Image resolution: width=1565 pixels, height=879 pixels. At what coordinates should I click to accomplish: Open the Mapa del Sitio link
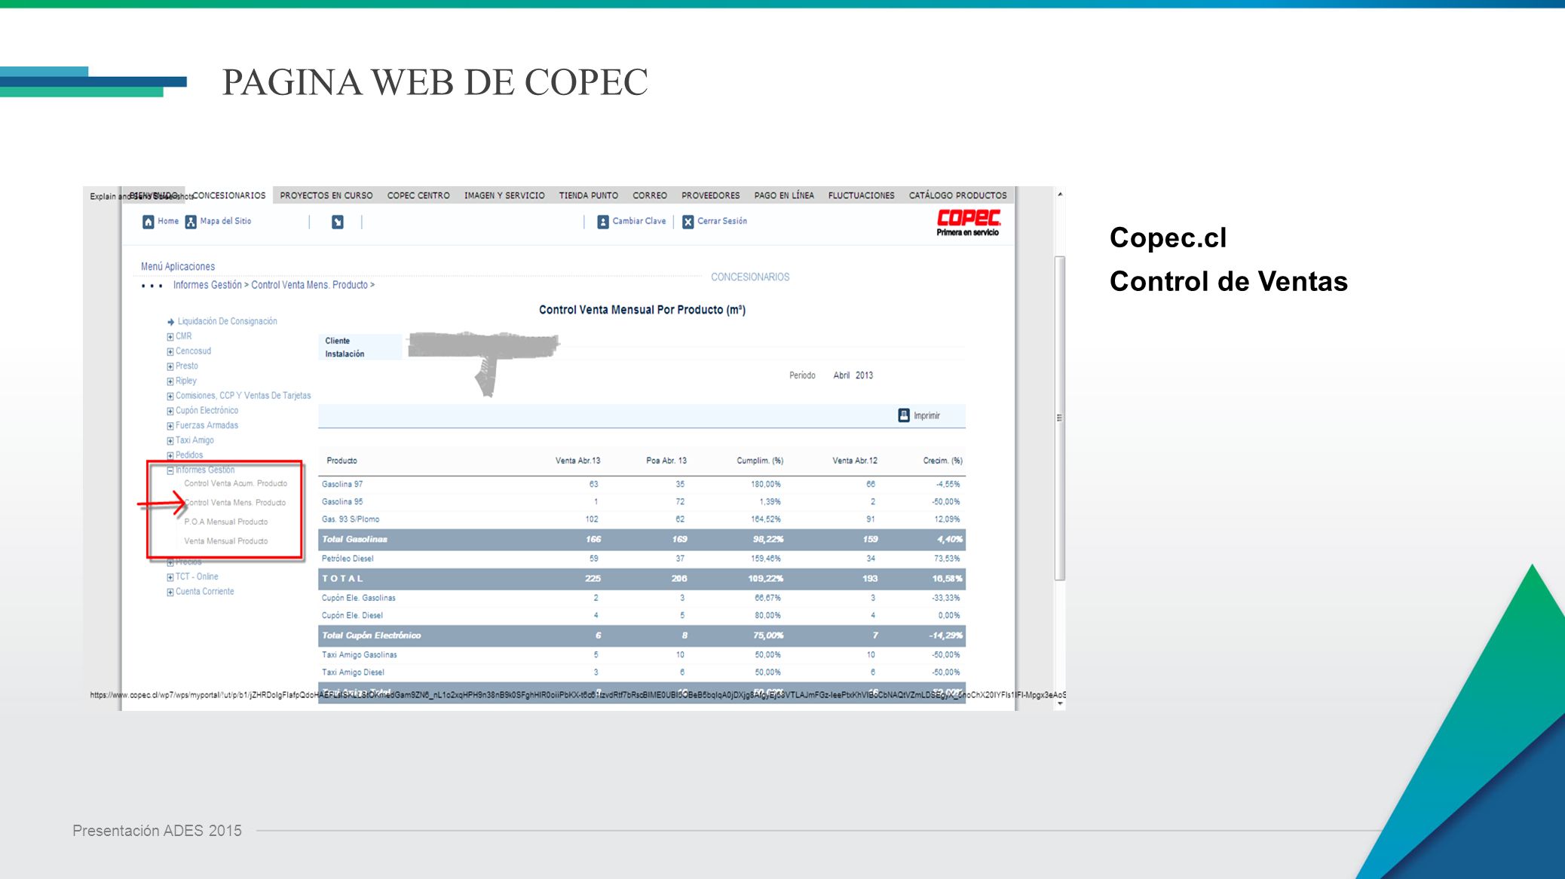225,221
